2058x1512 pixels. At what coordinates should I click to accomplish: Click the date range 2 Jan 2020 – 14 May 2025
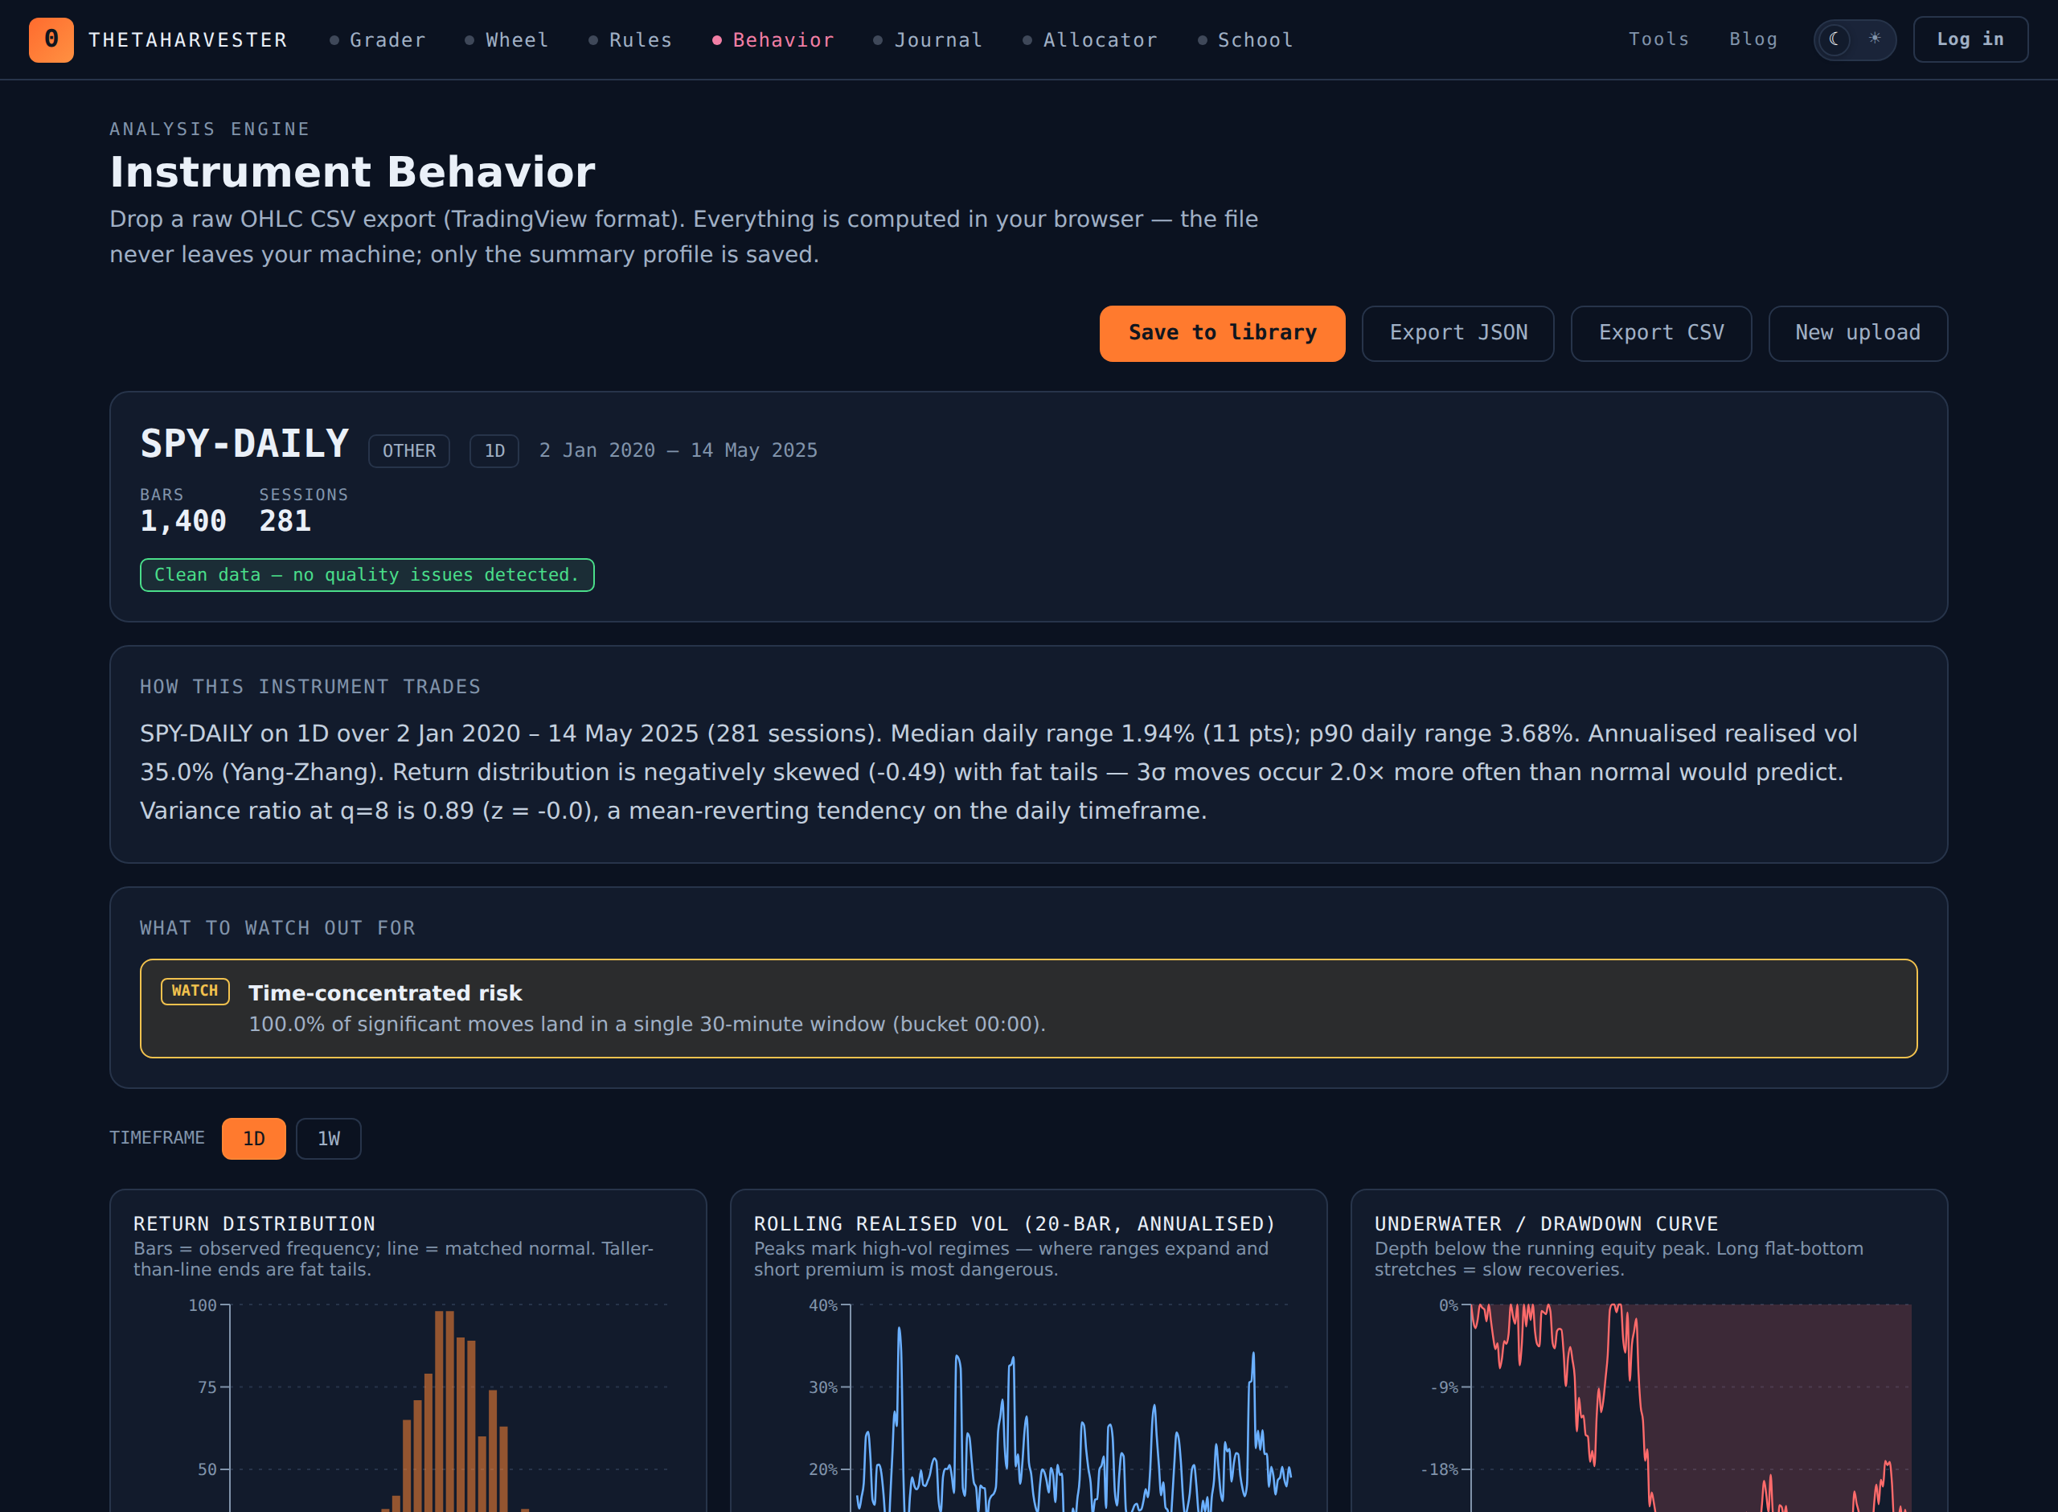click(x=678, y=450)
